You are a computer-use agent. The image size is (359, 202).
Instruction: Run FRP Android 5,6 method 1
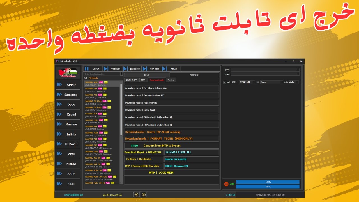pyautogui.click(x=172, y=117)
